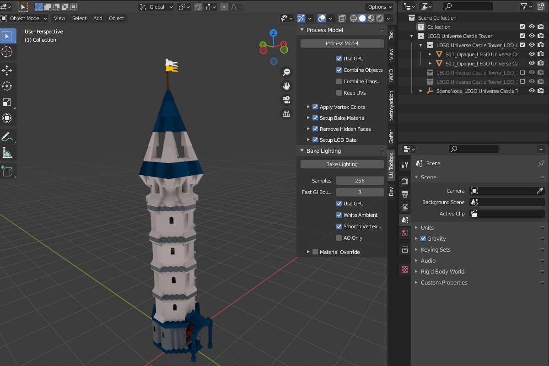Uncheck Use GPU in Process Model
This screenshot has height=366, width=549.
(x=339, y=59)
